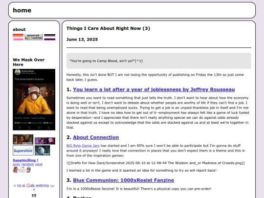Click the 'We Mask Over Here' heading
The image size is (264, 198).
click(x=29, y=62)
